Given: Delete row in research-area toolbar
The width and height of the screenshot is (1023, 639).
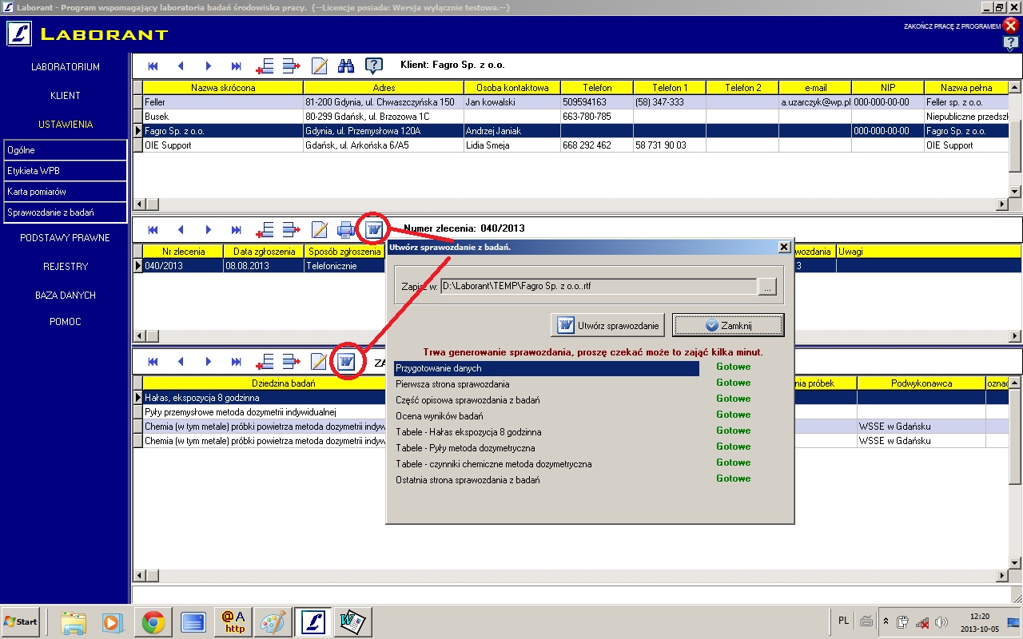Looking at the screenshot, I should [292, 362].
